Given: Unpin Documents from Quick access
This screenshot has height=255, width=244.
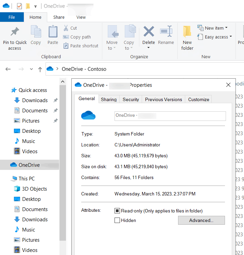Looking at the screenshot, I should pyautogui.click(x=56, y=110).
